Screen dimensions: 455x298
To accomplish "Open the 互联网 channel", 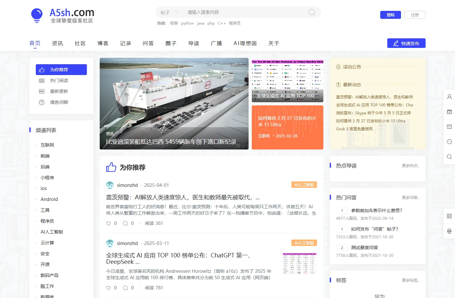I will 47,145.
